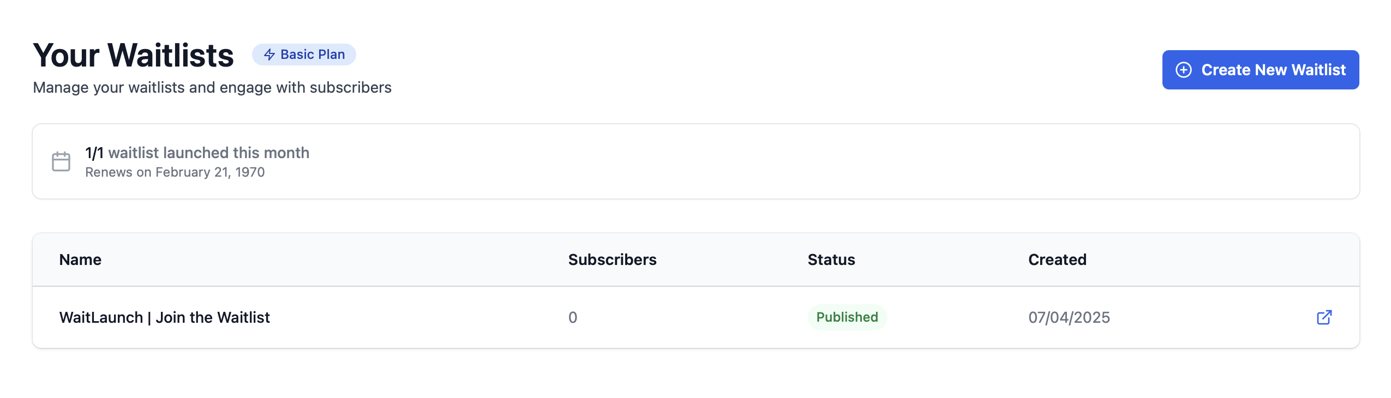
Task: Click the 1/1 waitlist launched this month text
Action: coord(197,153)
